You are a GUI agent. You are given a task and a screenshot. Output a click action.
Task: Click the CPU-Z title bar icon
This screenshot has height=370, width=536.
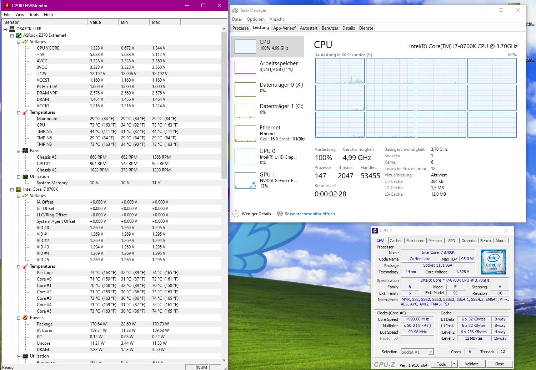click(x=375, y=231)
